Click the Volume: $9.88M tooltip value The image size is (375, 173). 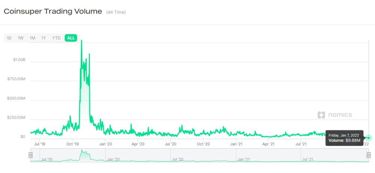344,140
